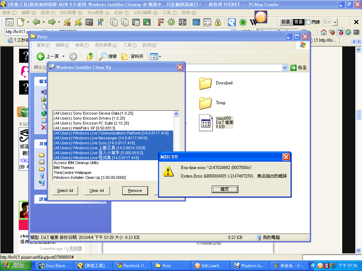Open the site list icon in PCMan toolbar
This screenshot has width=362, height=271.
point(10,22)
